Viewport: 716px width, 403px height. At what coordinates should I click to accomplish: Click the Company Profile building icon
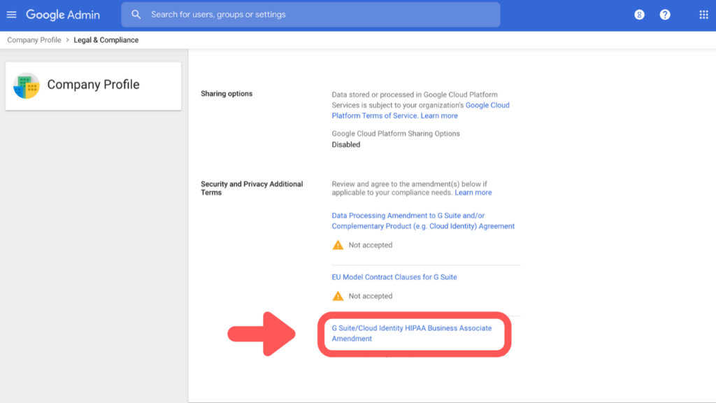click(27, 85)
